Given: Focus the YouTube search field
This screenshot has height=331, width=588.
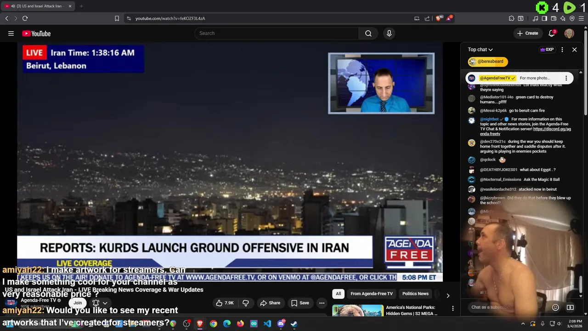Looking at the screenshot, I should [x=277, y=33].
